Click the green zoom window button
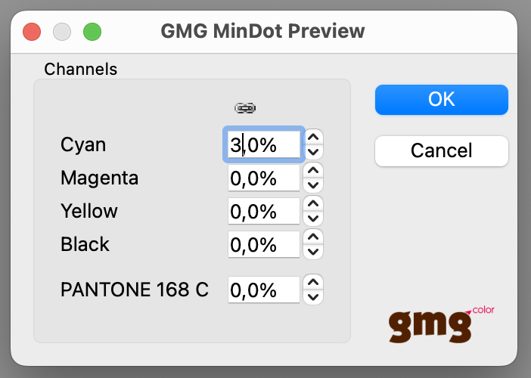This screenshot has width=531, height=378. [92, 32]
